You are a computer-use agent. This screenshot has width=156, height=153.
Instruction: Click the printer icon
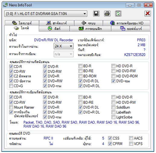(x=107, y=14)
